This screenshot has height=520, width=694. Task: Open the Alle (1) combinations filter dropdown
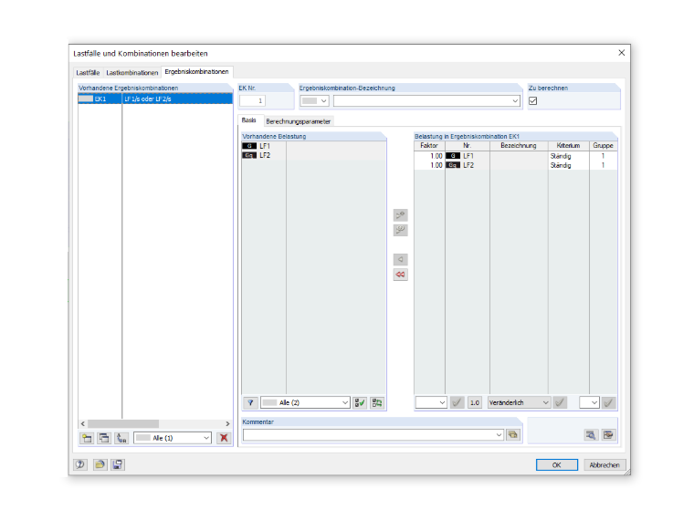pos(173,438)
